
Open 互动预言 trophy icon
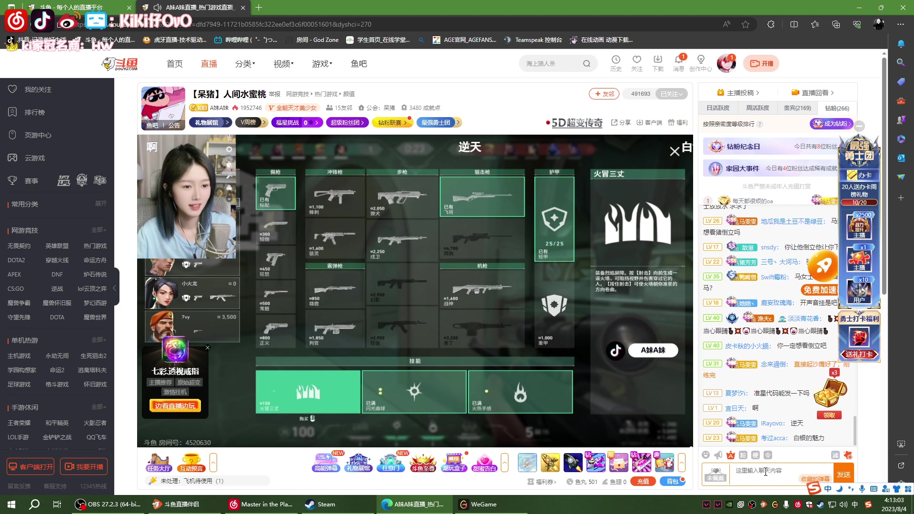pos(191,462)
